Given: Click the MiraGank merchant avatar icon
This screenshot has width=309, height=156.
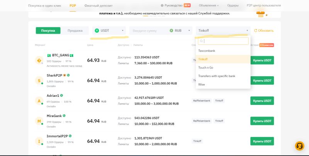Looking at the screenshot, I should coord(39,121).
